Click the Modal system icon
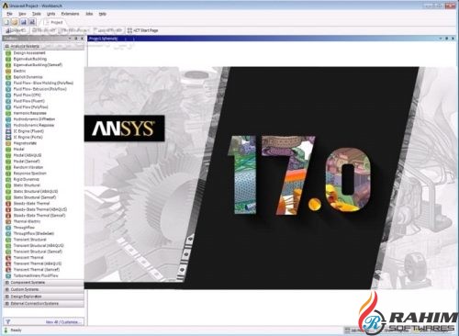459x336 pixels. (8, 150)
